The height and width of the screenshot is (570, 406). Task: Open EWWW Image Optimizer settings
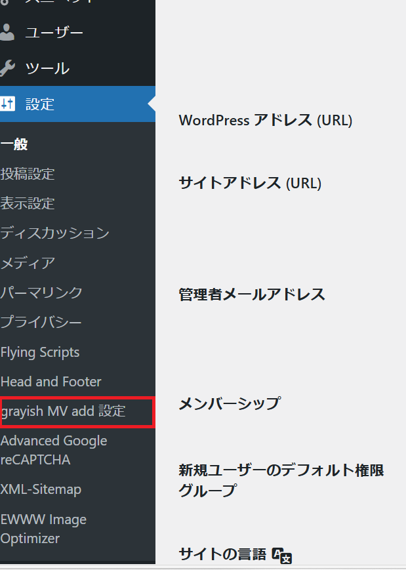click(x=43, y=529)
